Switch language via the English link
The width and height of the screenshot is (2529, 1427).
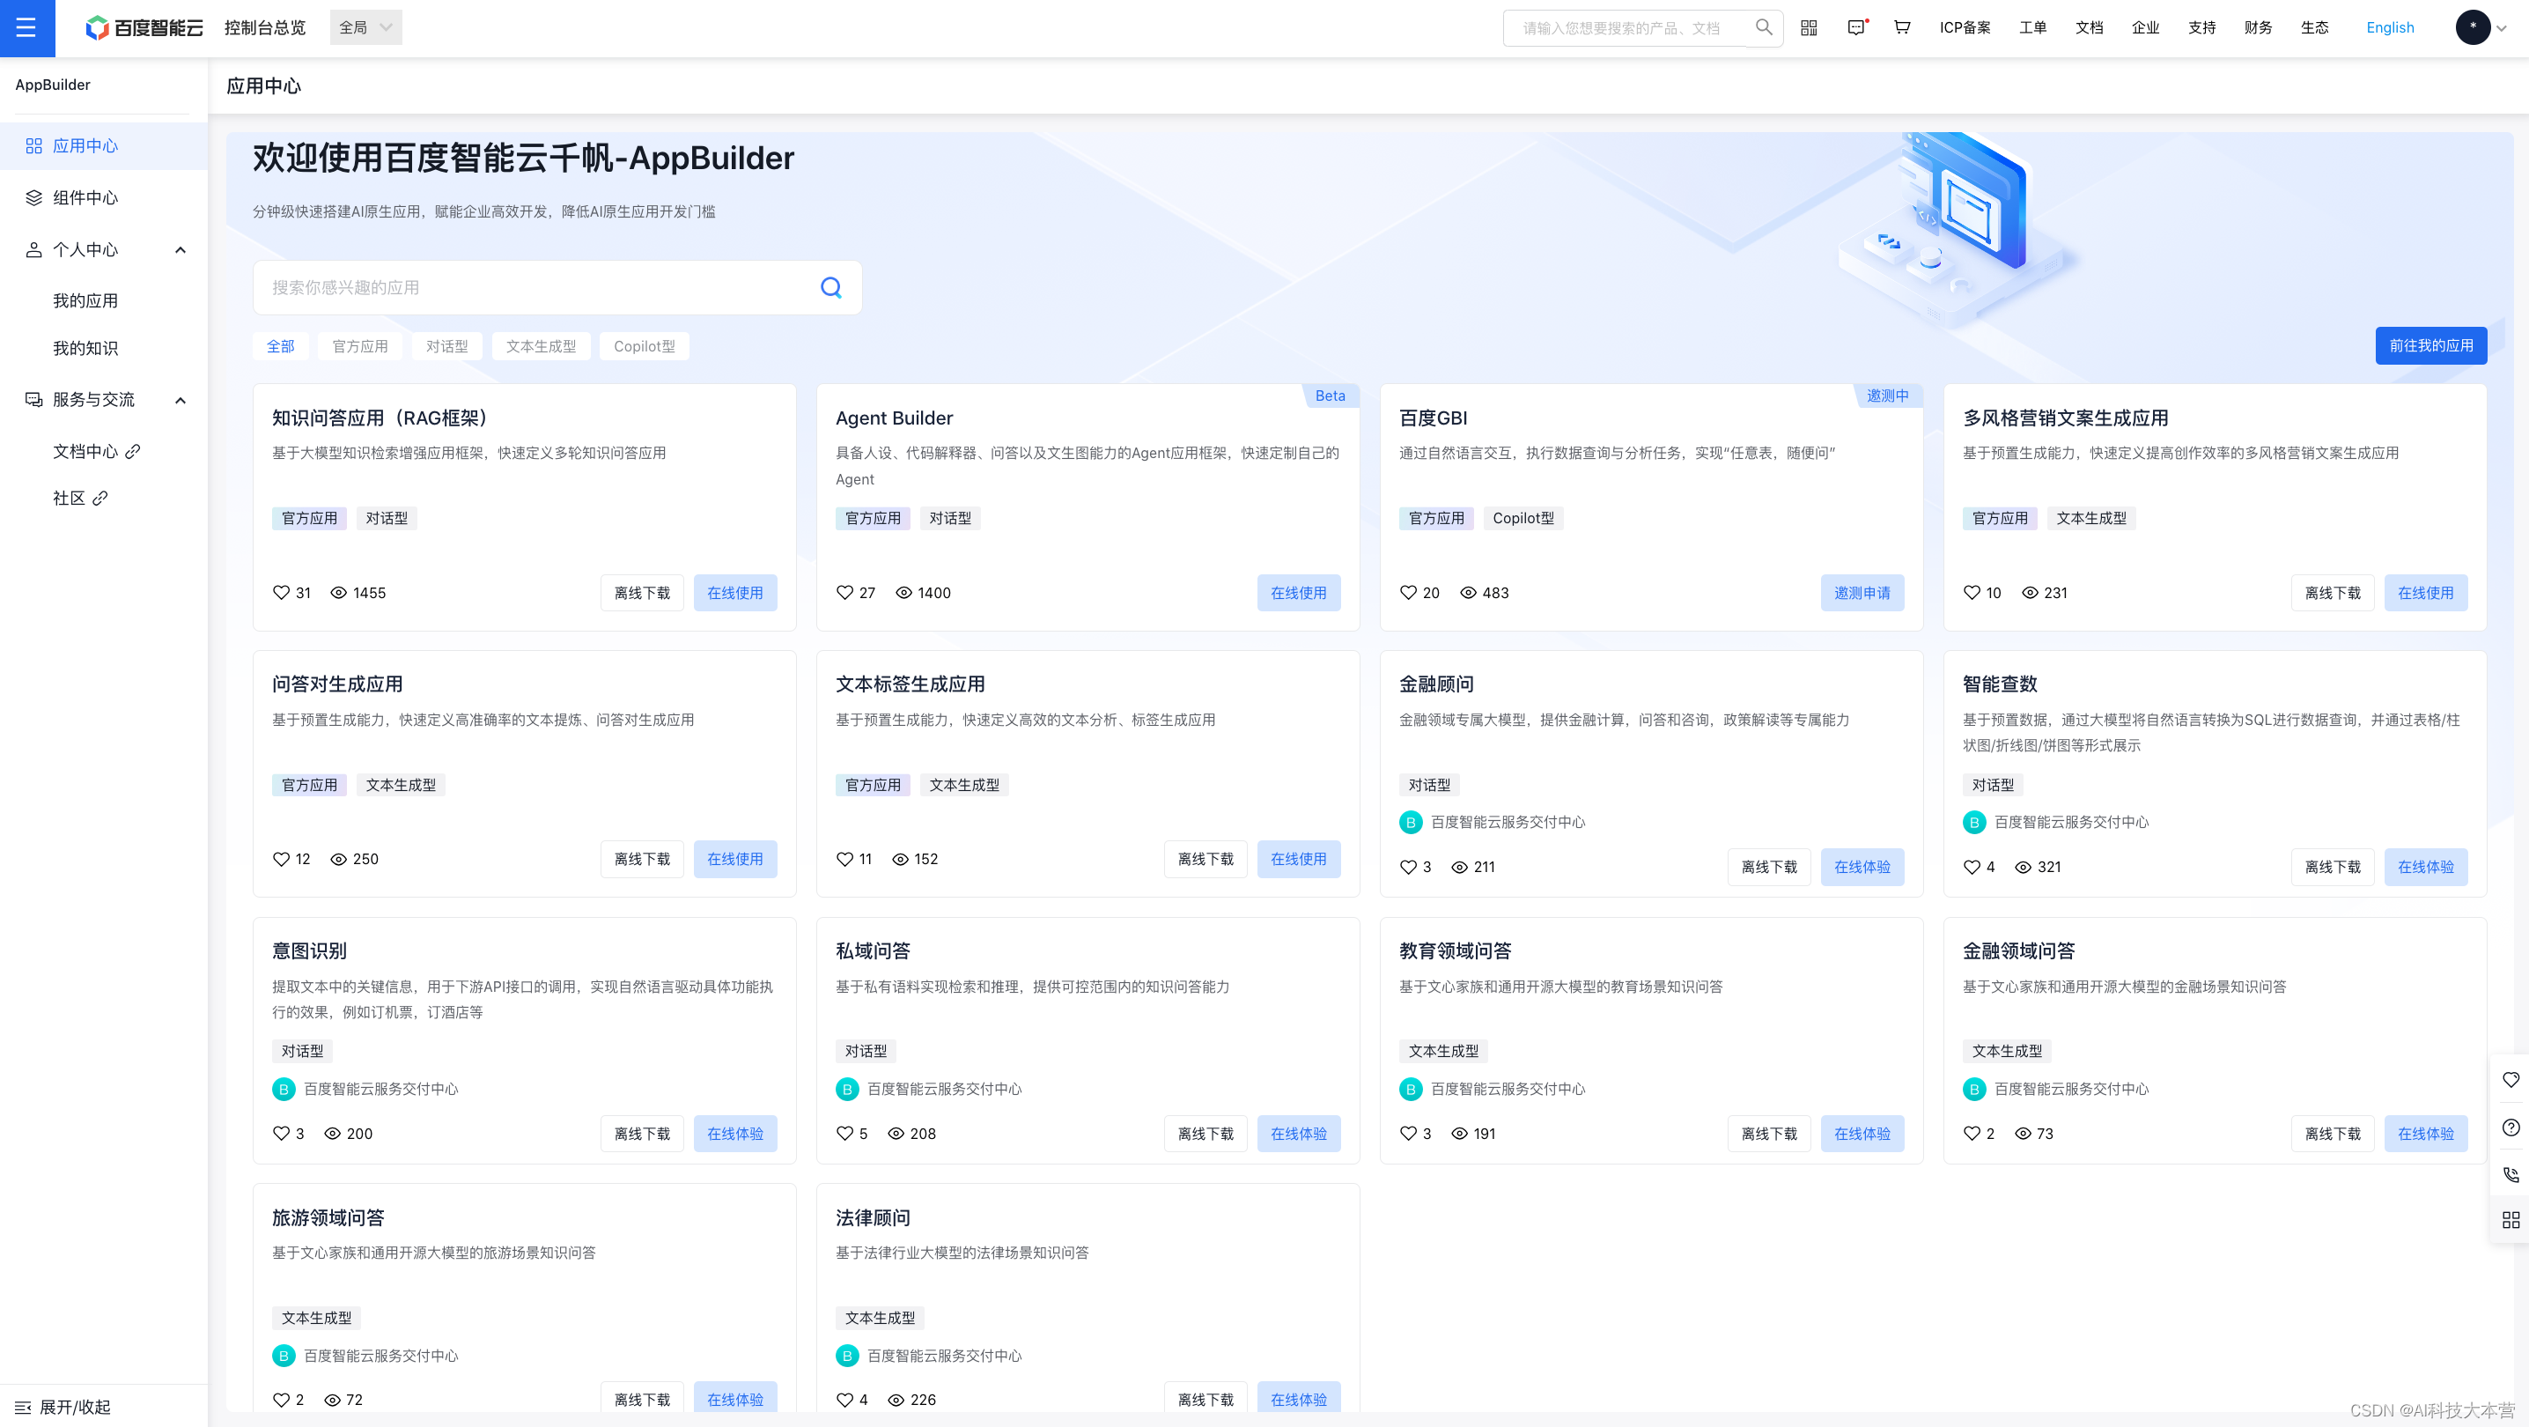2389,27
